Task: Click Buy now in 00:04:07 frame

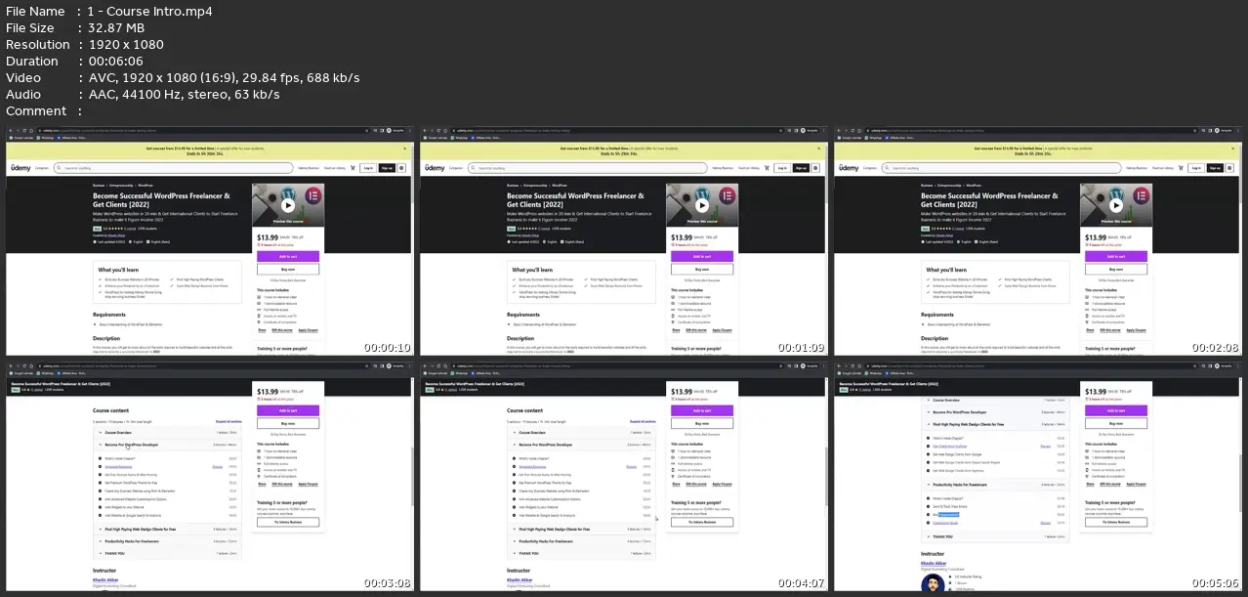Action: coord(702,423)
